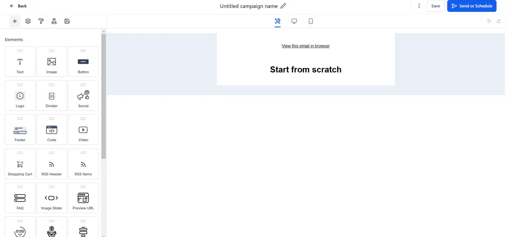Select the FAQ element tile
Screen dimensions: 506x237
20,198
